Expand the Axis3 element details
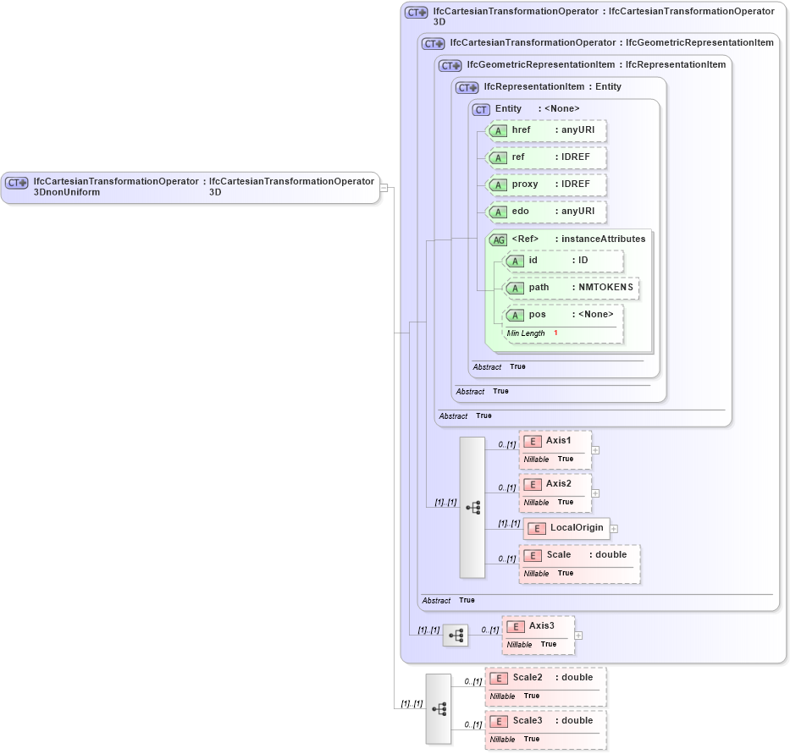 coord(577,634)
